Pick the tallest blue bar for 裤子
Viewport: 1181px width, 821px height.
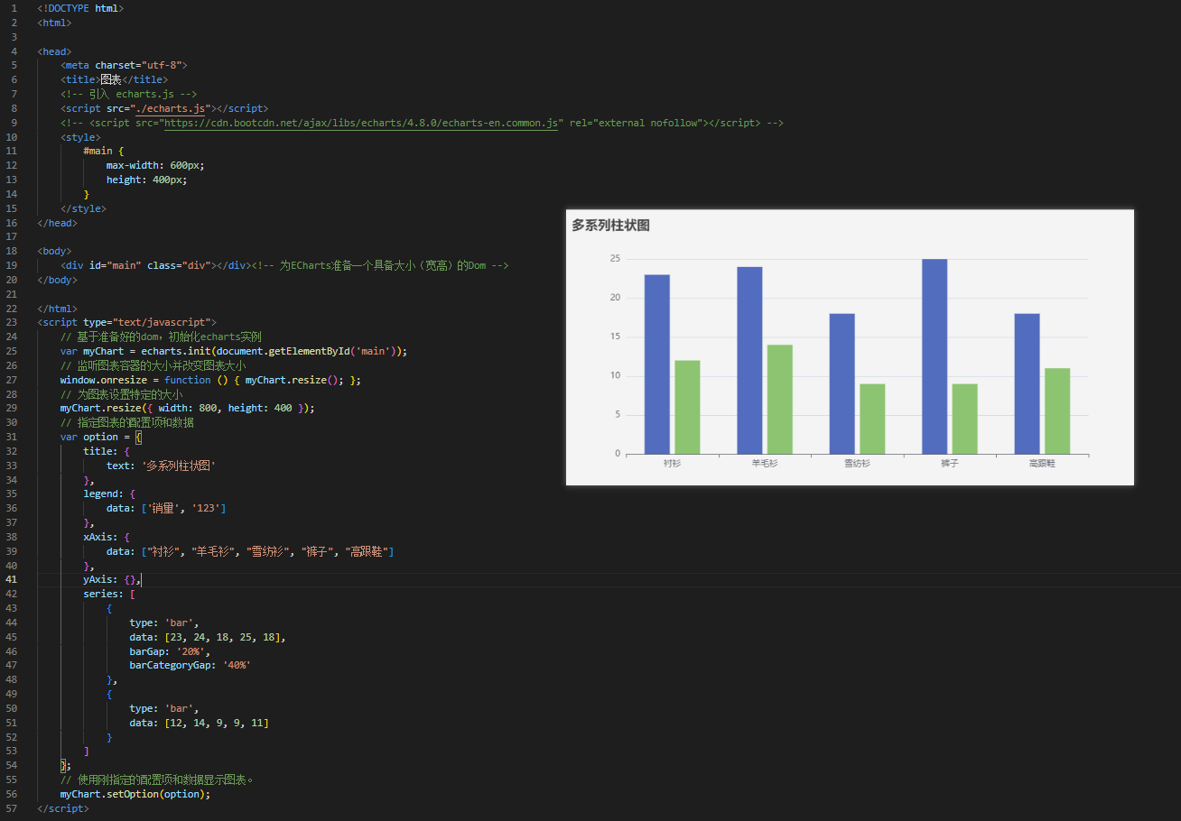pos(935,356)
